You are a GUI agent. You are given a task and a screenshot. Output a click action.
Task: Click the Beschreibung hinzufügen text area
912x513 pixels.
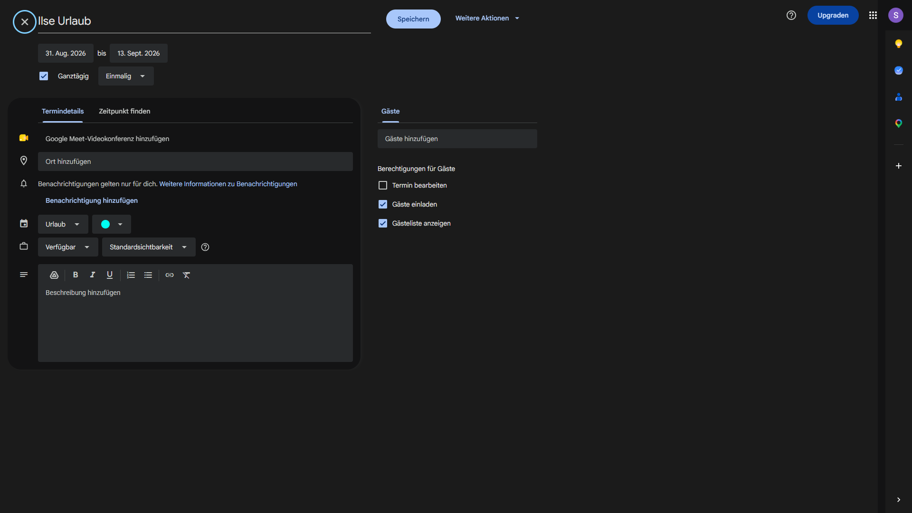(195, 323)
